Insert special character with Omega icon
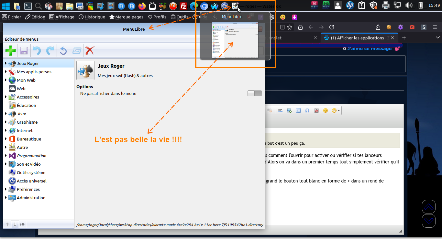This screenshot has height=239, width=442. pyautogui.click(x=307, y=110)
